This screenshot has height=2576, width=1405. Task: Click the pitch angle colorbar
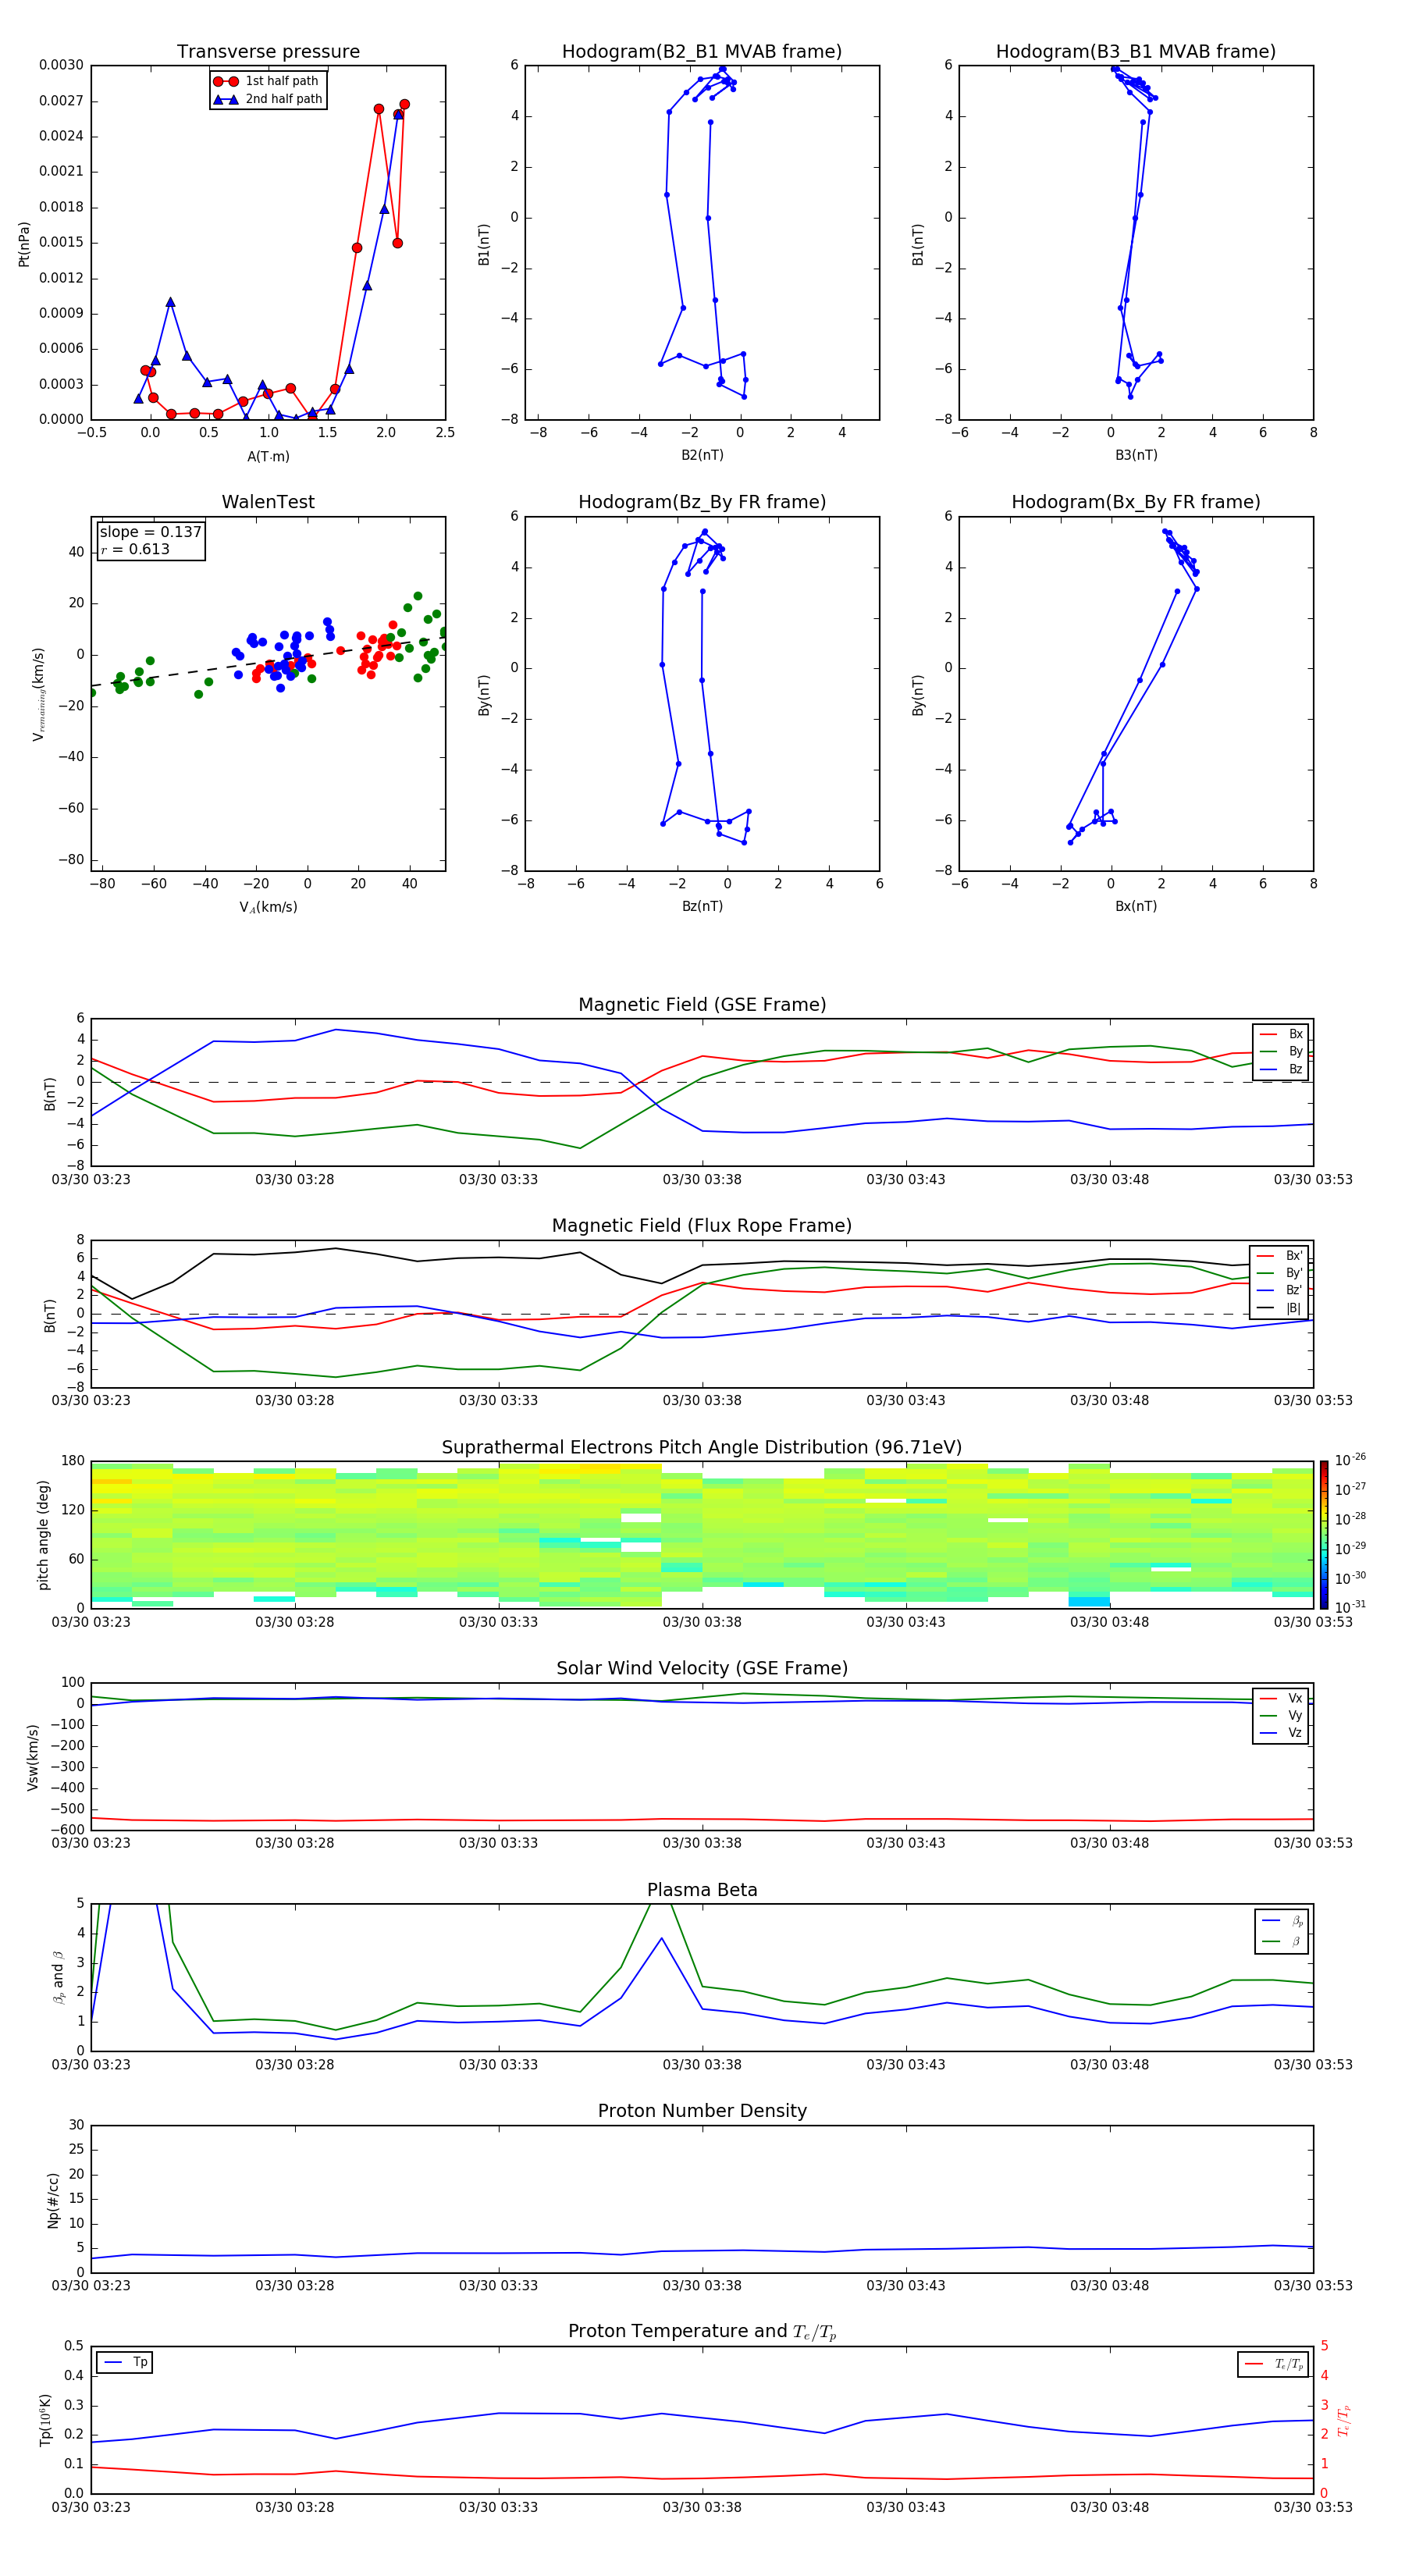tap(1324, 1535)
